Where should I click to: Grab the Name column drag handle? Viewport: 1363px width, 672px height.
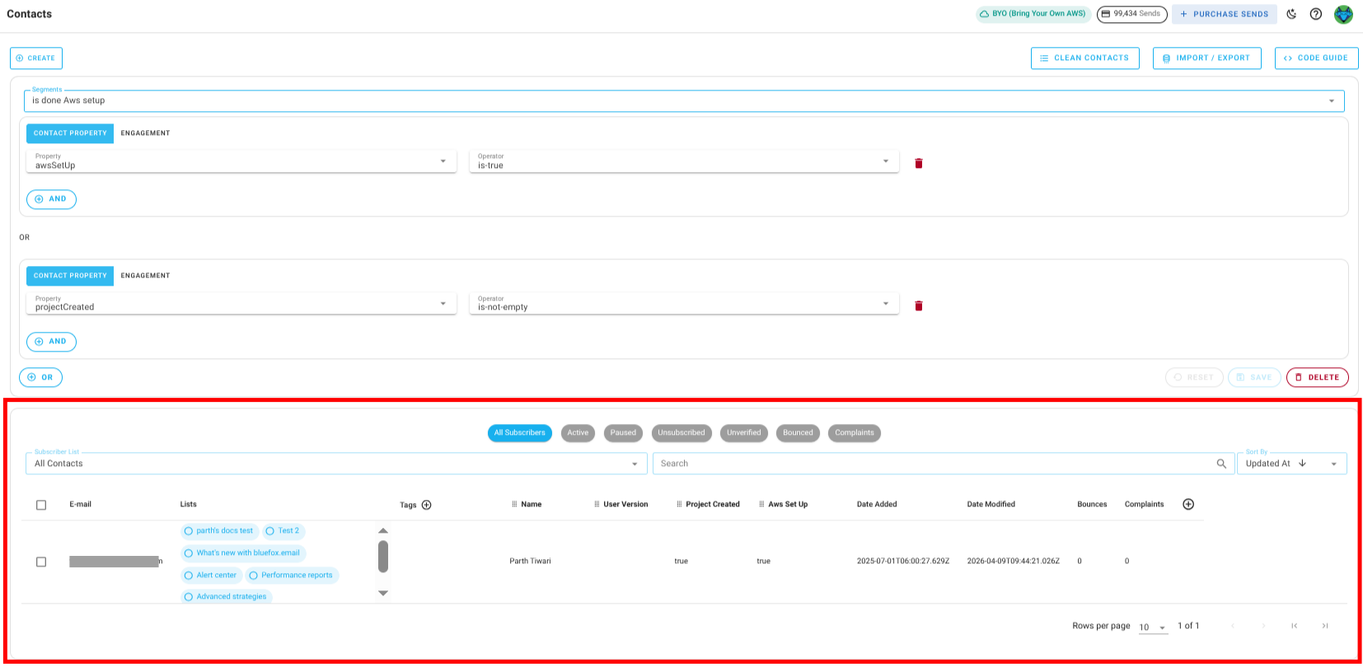[514, 504]
